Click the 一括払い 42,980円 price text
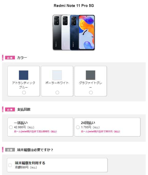 [x=24, y=127]
